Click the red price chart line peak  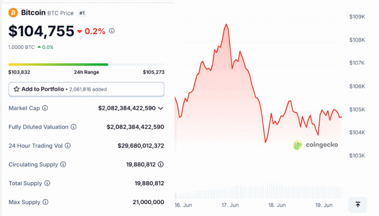click(x=226, y=25)
